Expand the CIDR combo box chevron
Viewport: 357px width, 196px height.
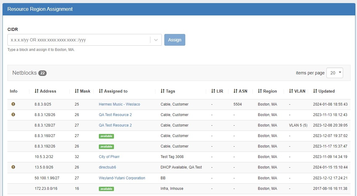coord(156,40)
